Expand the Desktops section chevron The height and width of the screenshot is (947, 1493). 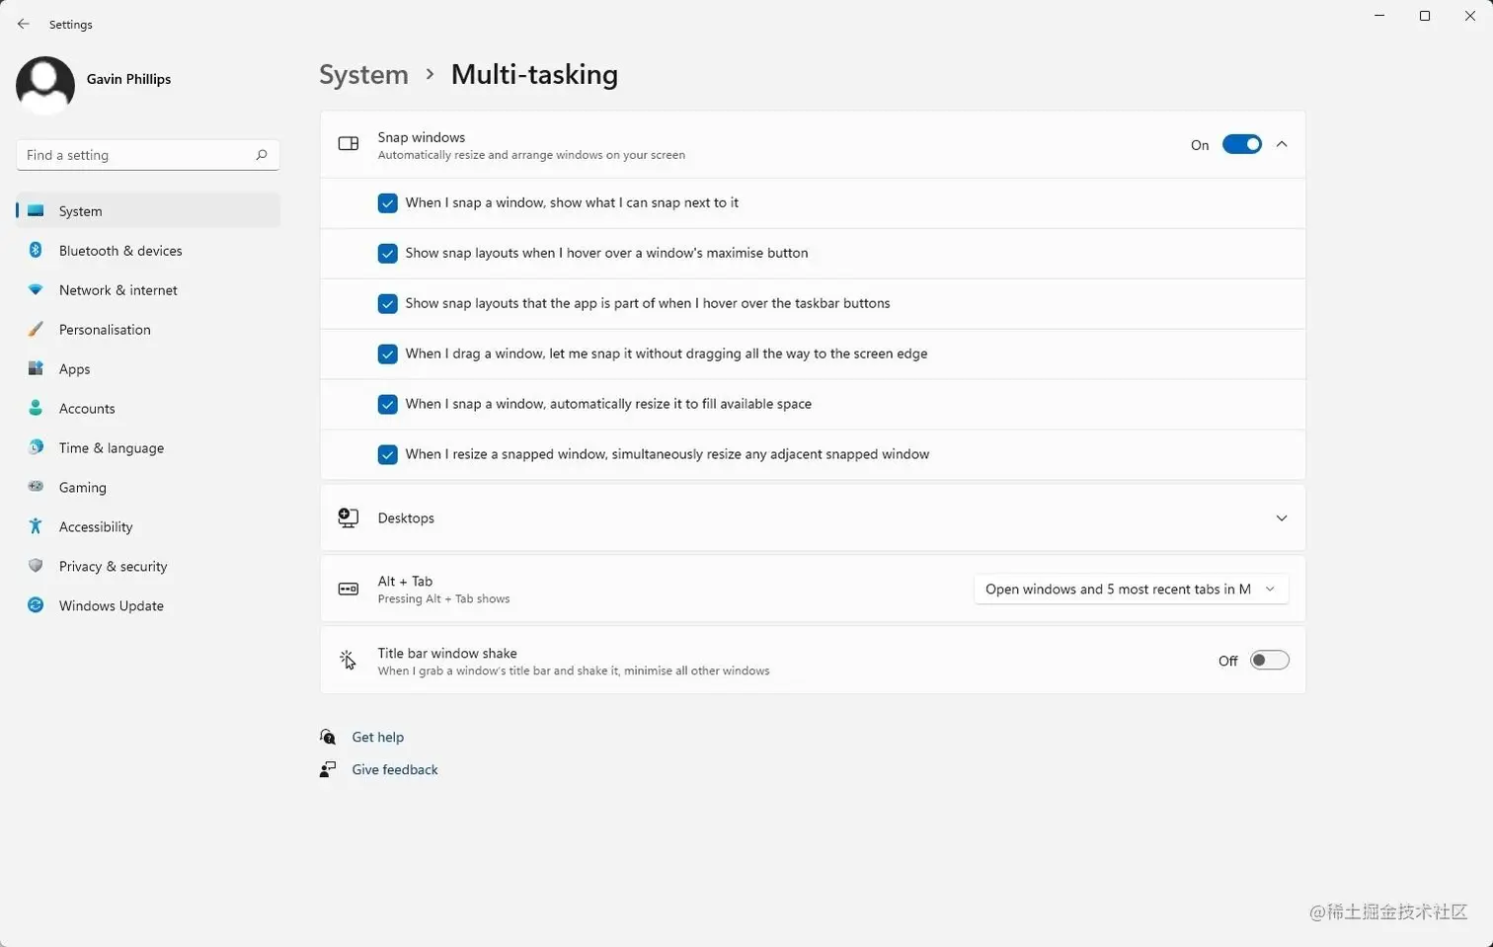[x=1282, y=518]
